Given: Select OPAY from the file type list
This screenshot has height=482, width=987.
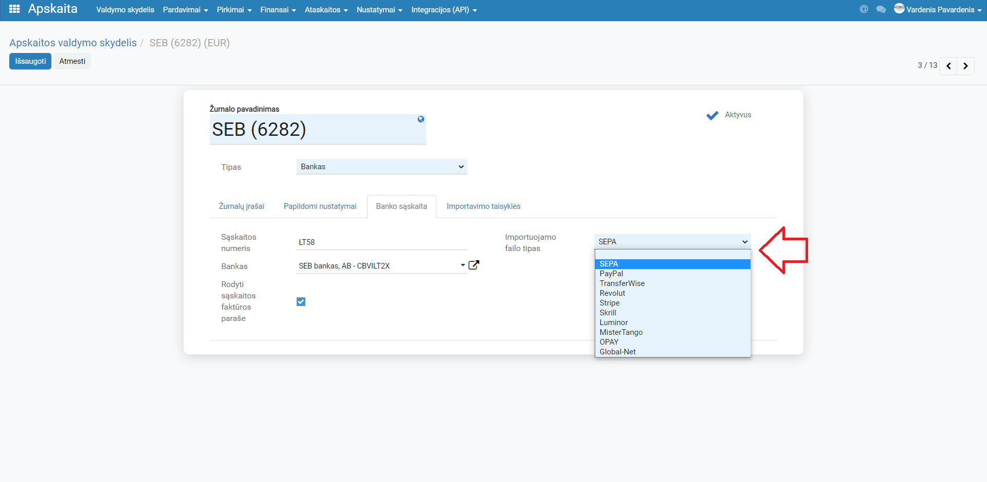Looking at the screenshot, I should point(672,342).
